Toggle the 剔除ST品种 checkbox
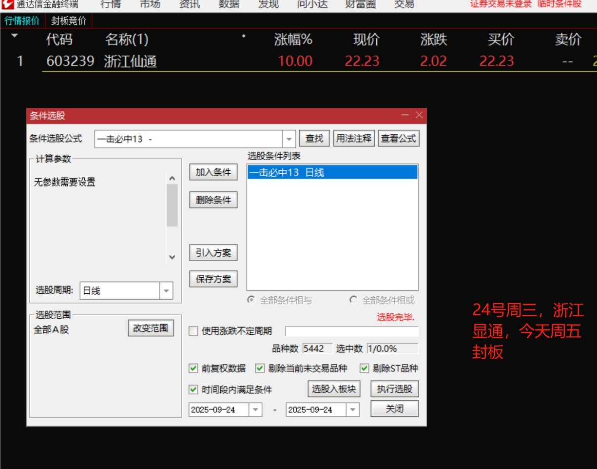Screen dimensions: 597x469 click(x=364, y=368)
